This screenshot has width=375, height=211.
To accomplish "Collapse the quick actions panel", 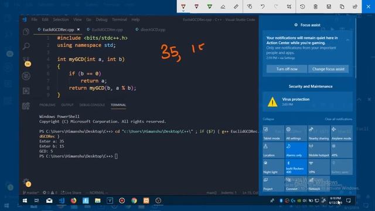I will (268, 119).
